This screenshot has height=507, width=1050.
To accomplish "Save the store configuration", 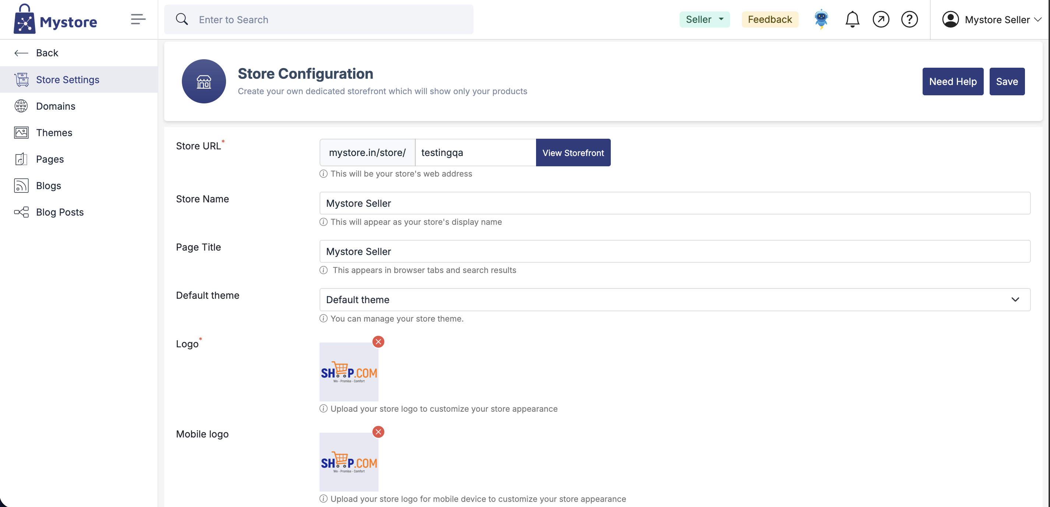I will (x=1007, y=81).
